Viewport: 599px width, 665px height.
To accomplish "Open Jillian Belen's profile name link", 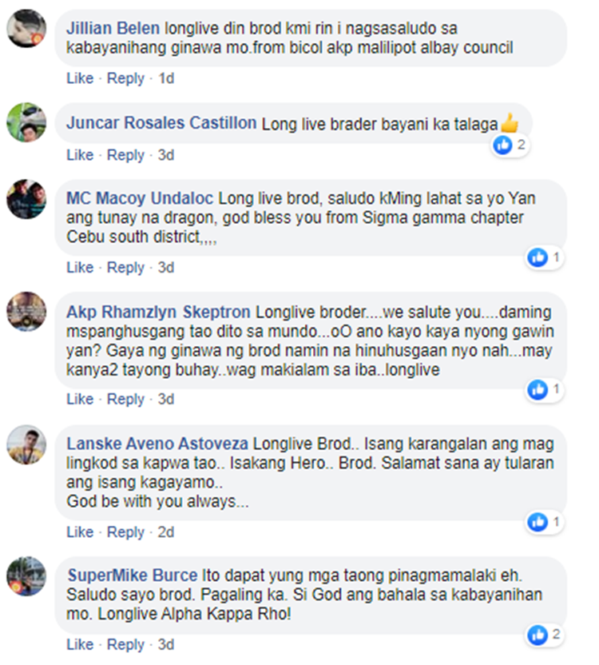I will pos(113,29).
